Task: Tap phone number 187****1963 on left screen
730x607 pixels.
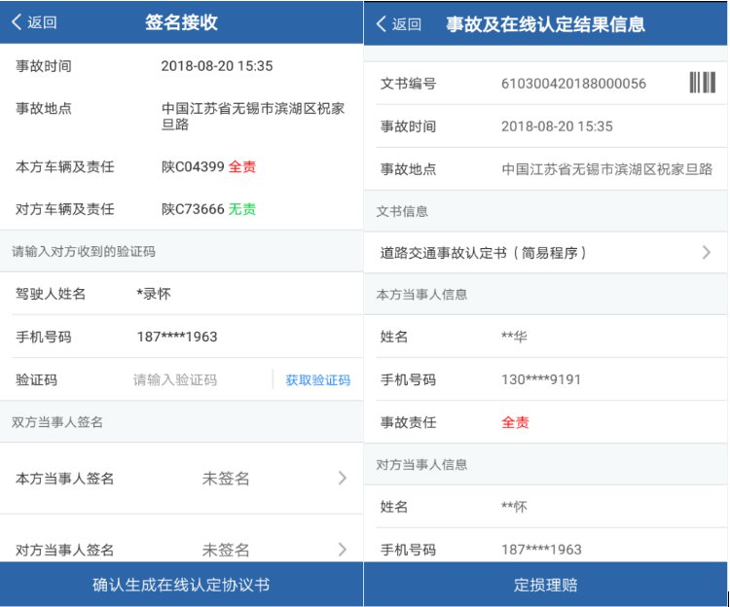Action: pyautogui.click(x=177, y=337)
